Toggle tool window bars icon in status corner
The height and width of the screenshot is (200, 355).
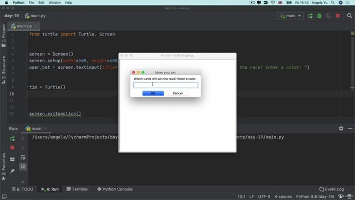[4, 196]
